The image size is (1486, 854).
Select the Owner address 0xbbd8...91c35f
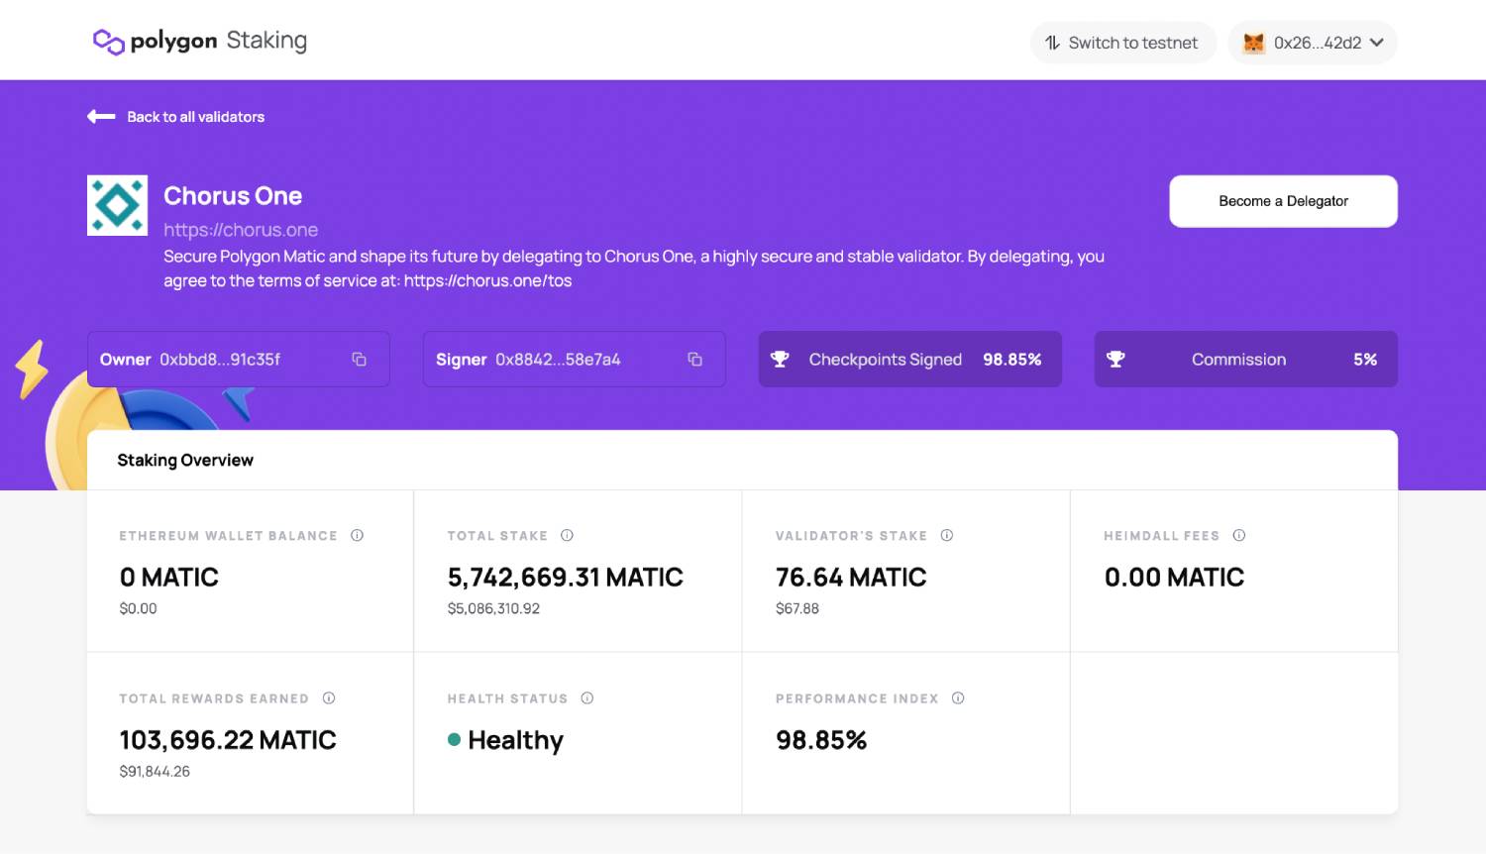pyautogui.click(x=220, y=360)
